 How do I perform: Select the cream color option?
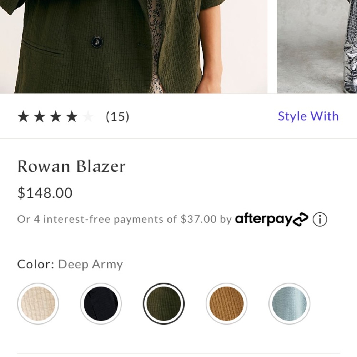(38, 303)
